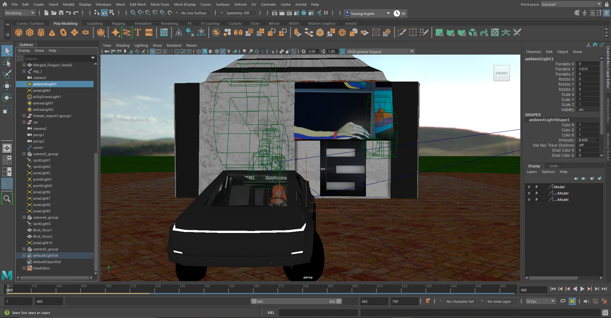The height and width of the screenshot is (318, 611).
Task: Switch to the Rigging shelf tab
Action: point(118,23)
